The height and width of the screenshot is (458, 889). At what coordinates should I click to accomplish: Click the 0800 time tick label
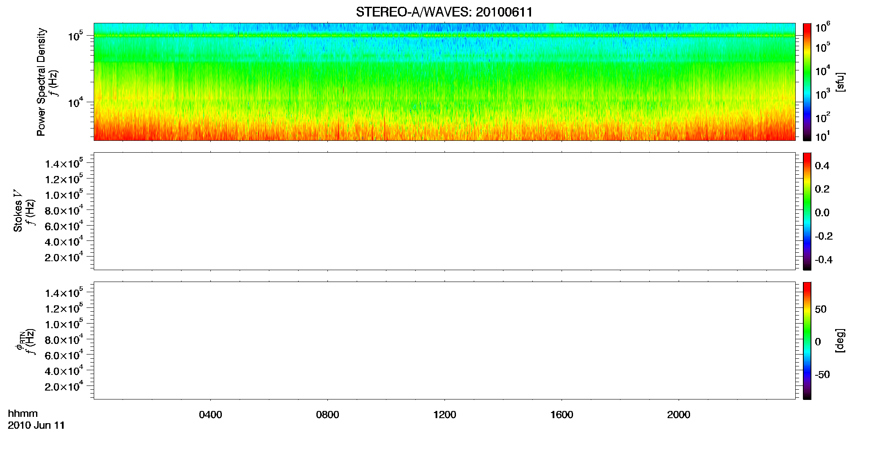pyautogui.click(x=327, y=415)
